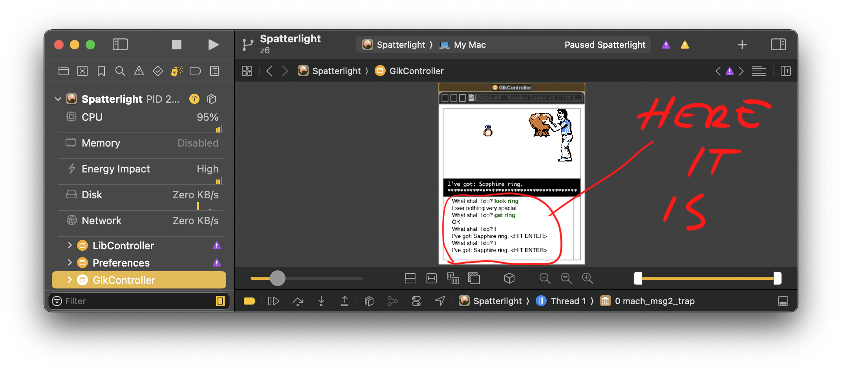This screenshot has height=370, width=842.
Task: Open the debug navigator tab
Action: pyautogui.click(x=176, y=71)
